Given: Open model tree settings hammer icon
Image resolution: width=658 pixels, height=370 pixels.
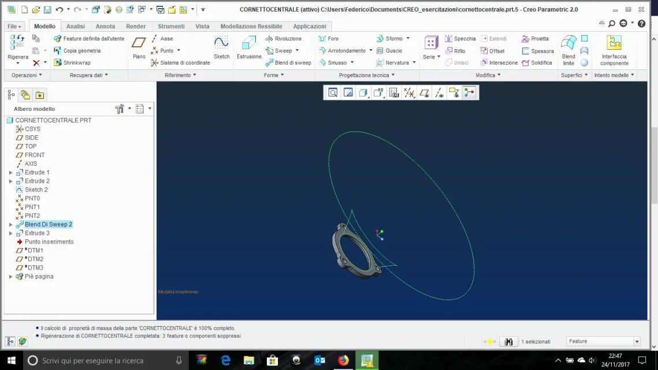Looking at the screenshot, I should point(120,109).
